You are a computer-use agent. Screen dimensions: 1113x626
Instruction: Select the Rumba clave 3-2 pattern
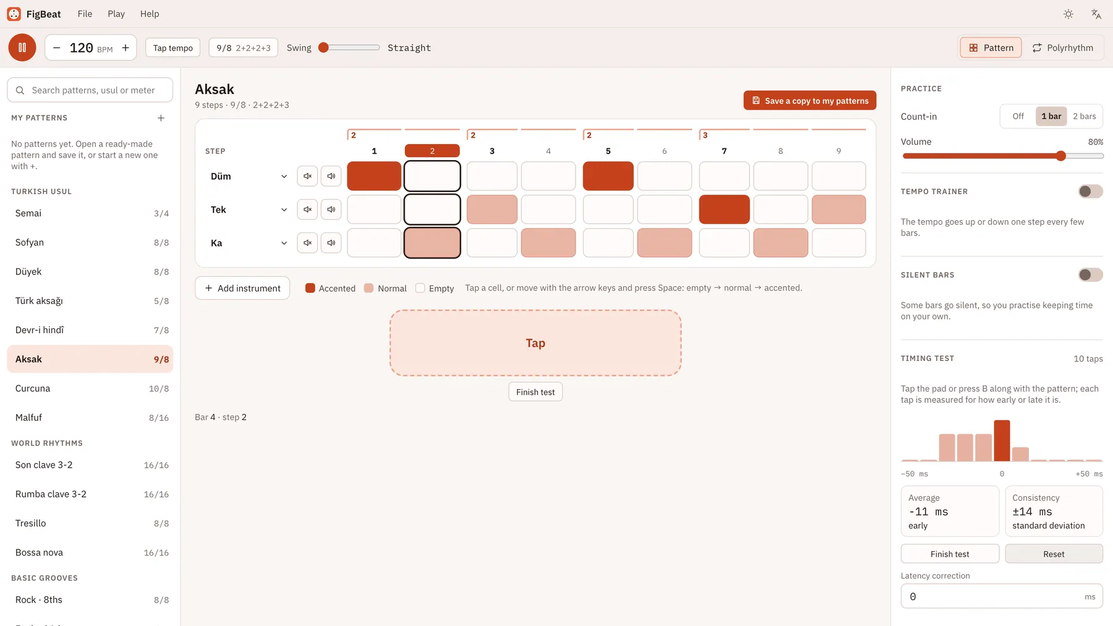click(x=90, y=494)
